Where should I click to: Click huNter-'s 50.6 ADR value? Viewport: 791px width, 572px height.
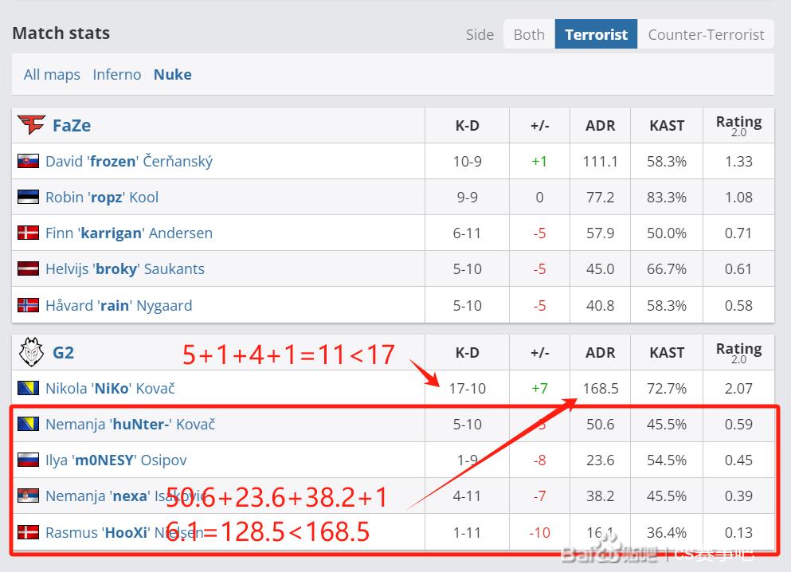[601, 424]
